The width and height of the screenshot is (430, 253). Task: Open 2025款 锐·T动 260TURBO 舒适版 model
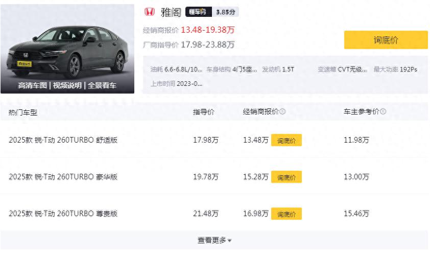coord(63,140)
